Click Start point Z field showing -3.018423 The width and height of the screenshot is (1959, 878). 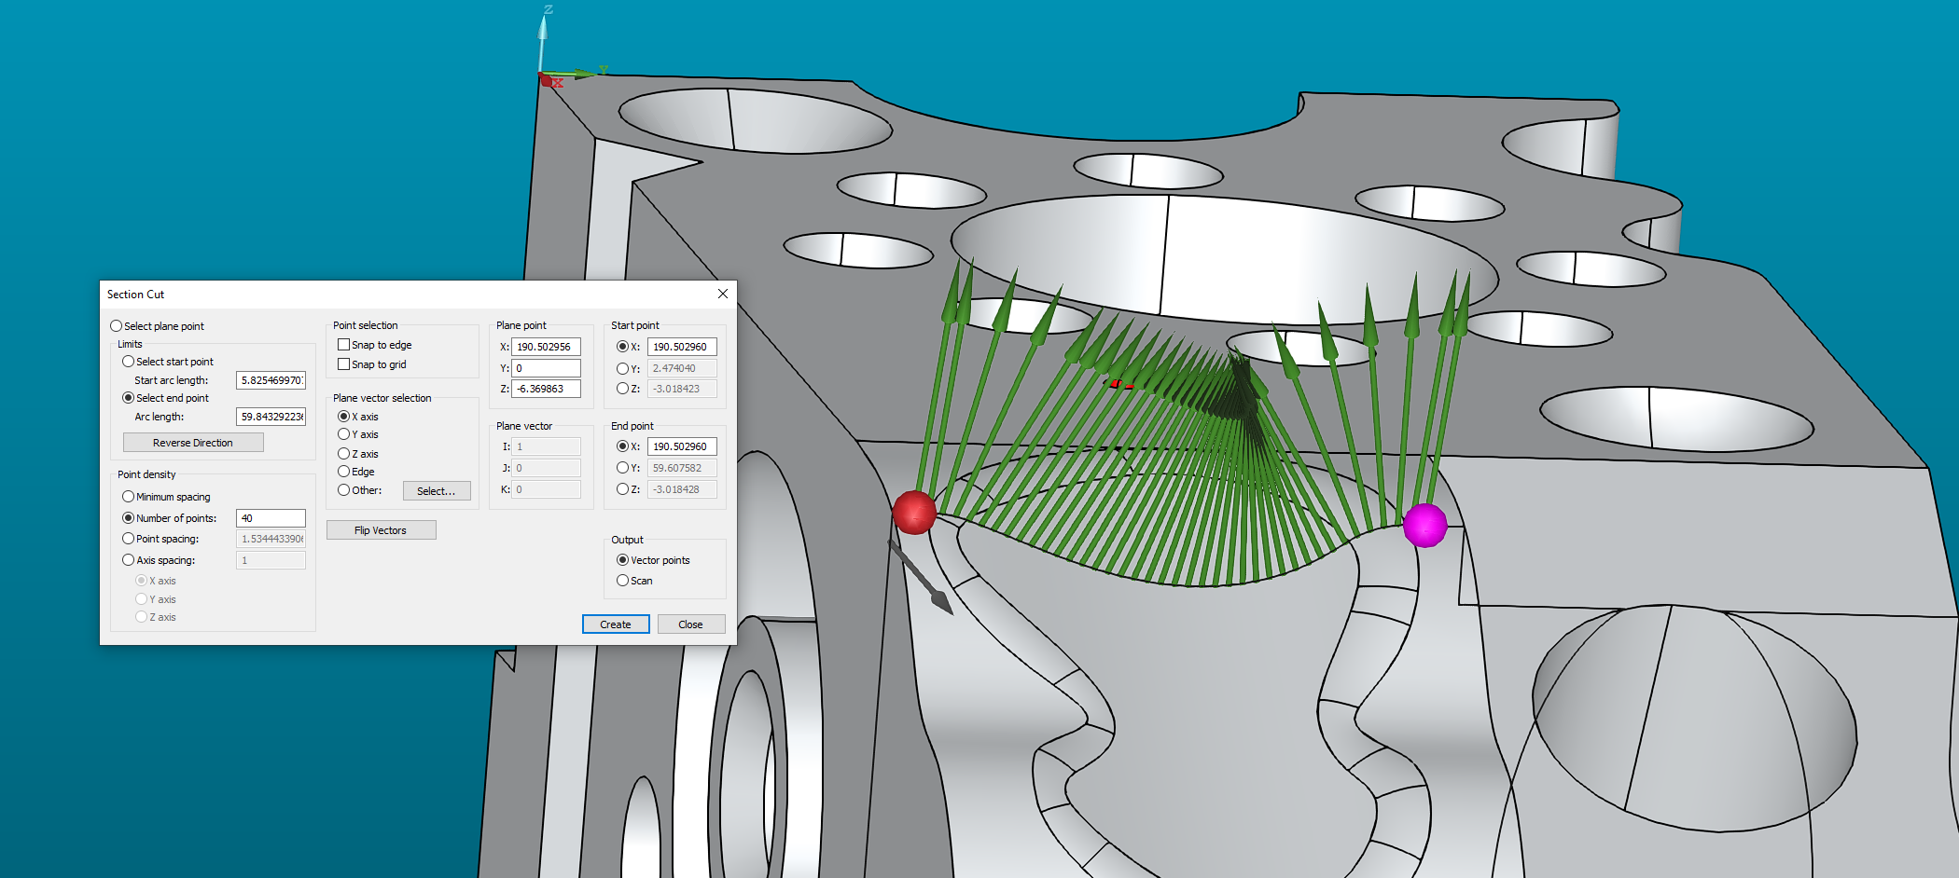[x=682, y=389]
